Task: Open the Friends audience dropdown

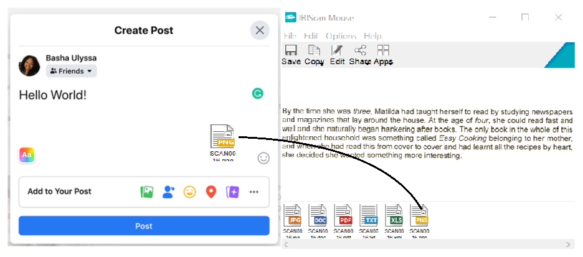Action: [x=72, y=71]
